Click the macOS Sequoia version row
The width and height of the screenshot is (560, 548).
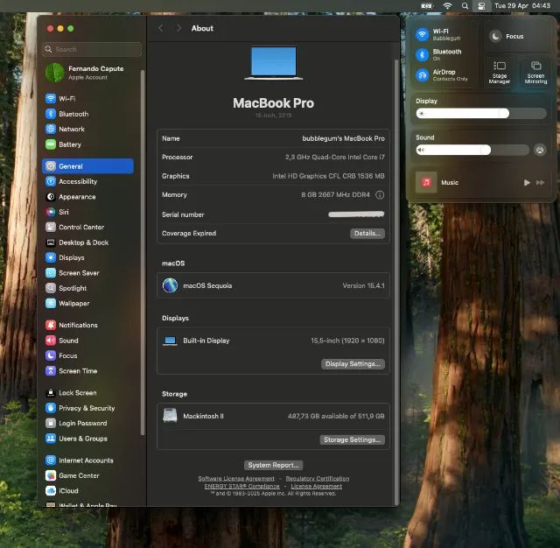(x=273, y=285)
